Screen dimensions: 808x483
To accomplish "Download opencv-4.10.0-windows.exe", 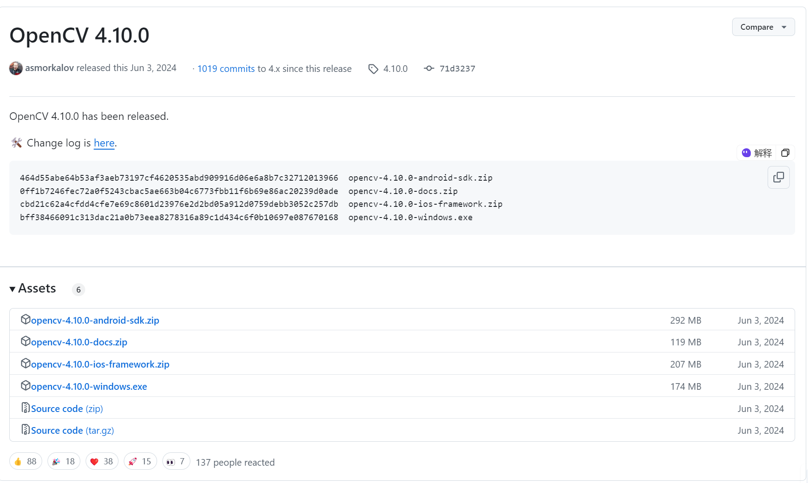I will (89, 387).
